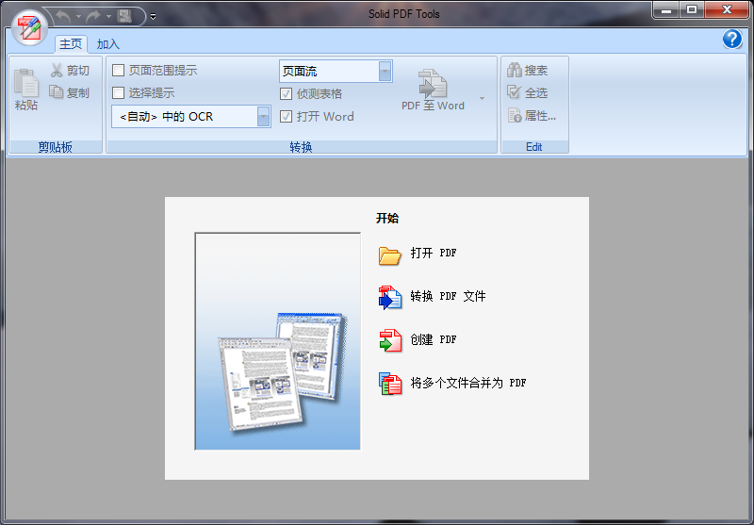The height and width of the screenshot is (525, 754).
Task: Click the 打开 PDF folder icon
Action: tap(389, 255)
